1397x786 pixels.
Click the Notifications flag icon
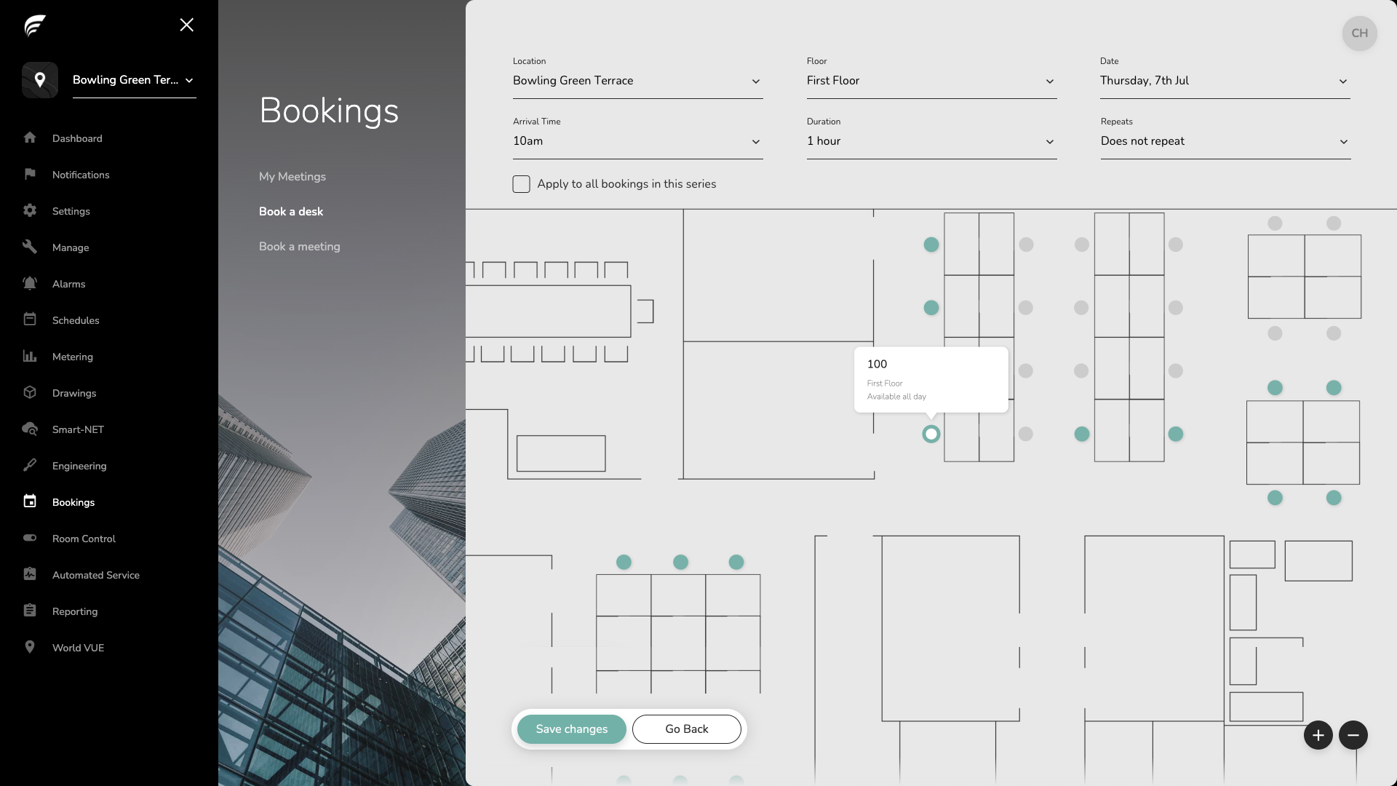[x=30, y=174]
